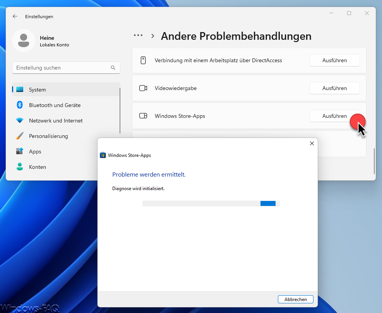Click the breadcrumb chevron arrow
Screen dimensions: 382x313
[153, 36]
